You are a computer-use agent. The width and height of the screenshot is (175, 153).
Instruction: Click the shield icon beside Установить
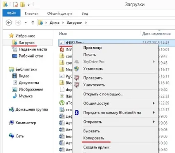click(77, 69)
